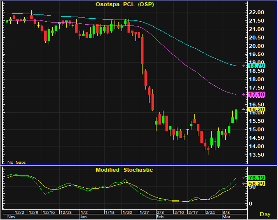Viewport: 278px width, 220px height.
Task: Click the Day timeframe label
Action: coord(265,214)
